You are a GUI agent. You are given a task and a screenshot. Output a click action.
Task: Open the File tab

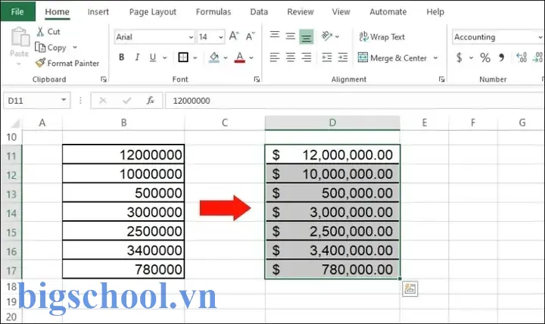click(x=17, y=11)
